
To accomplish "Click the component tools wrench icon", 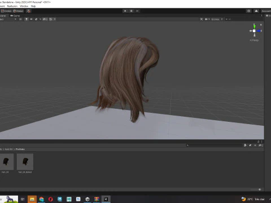I will click(202, 19).
